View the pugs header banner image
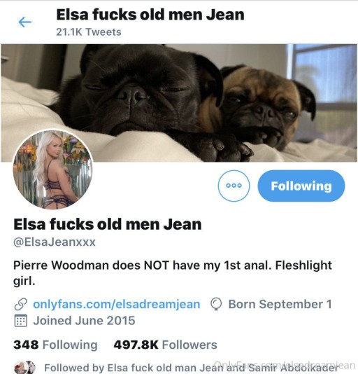 (179, 103)
